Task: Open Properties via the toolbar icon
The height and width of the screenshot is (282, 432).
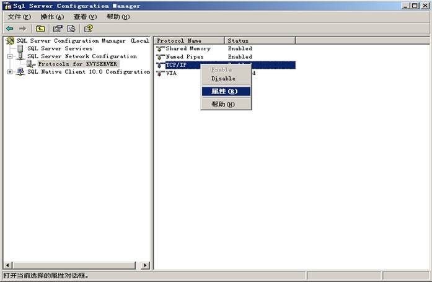Action: (58, 29)
